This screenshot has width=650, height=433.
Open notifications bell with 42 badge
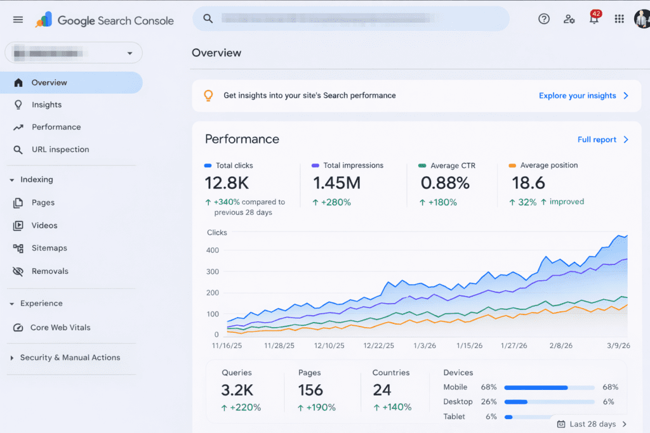(594, 17)
